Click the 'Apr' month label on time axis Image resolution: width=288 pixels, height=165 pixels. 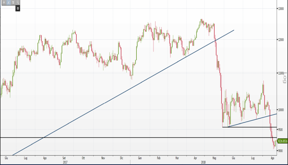coord(195,158)
